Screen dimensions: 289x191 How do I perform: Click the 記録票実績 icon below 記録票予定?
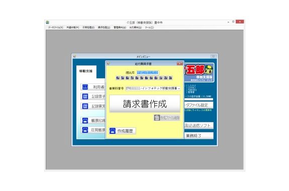85,106
